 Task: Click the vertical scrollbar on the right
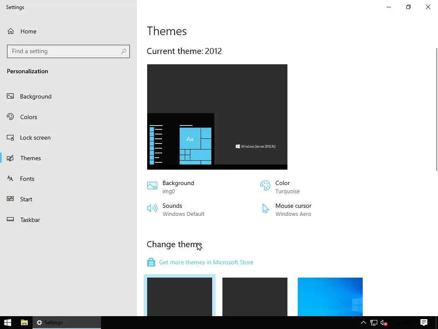point(436,109)
